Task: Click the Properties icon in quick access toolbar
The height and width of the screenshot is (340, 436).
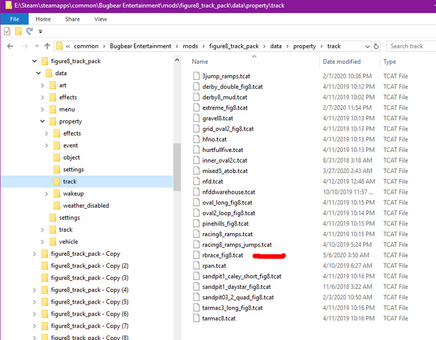Action: pos(7,32)
